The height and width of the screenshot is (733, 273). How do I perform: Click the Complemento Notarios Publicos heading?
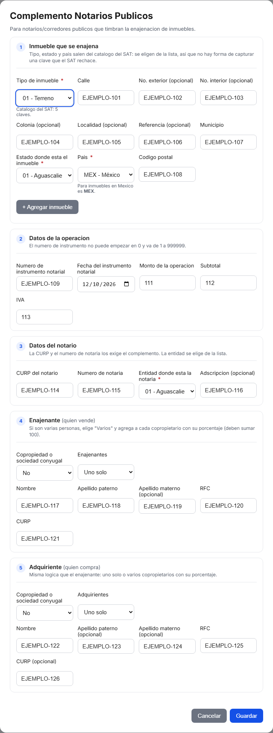(x=82, y=16)
